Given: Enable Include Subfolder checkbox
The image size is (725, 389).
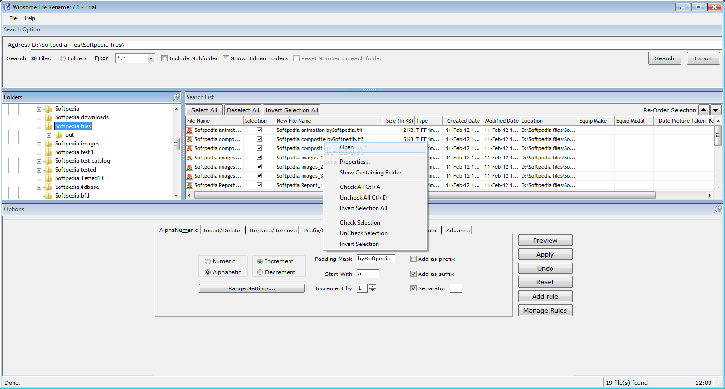Looking at the screenshot, I should coord(164,58).
